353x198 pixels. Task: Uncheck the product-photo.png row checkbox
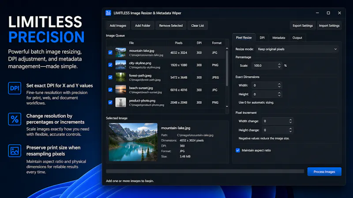(x=110, y=103)
